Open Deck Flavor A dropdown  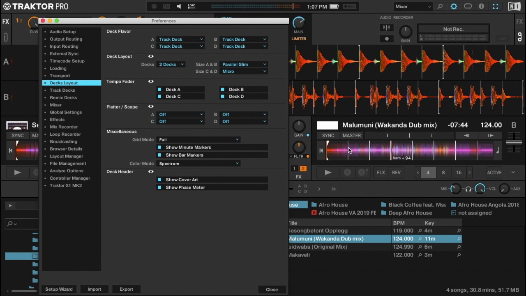click(x=180, y=39)
